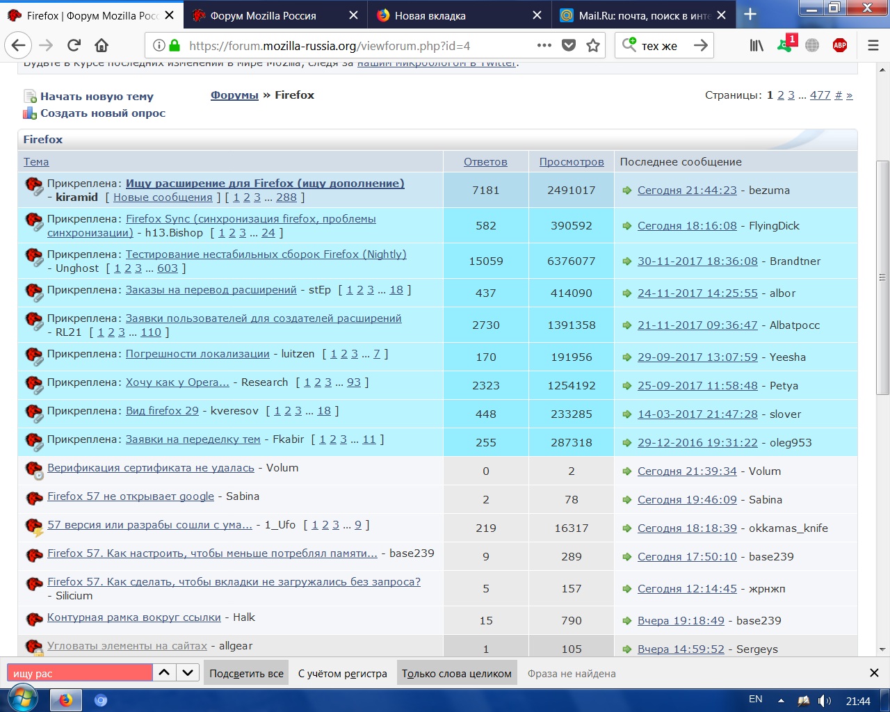Viewport: 890px width, 712px height.
Task: Click vertical scrollbar down arrow
Action: (882, 649)
